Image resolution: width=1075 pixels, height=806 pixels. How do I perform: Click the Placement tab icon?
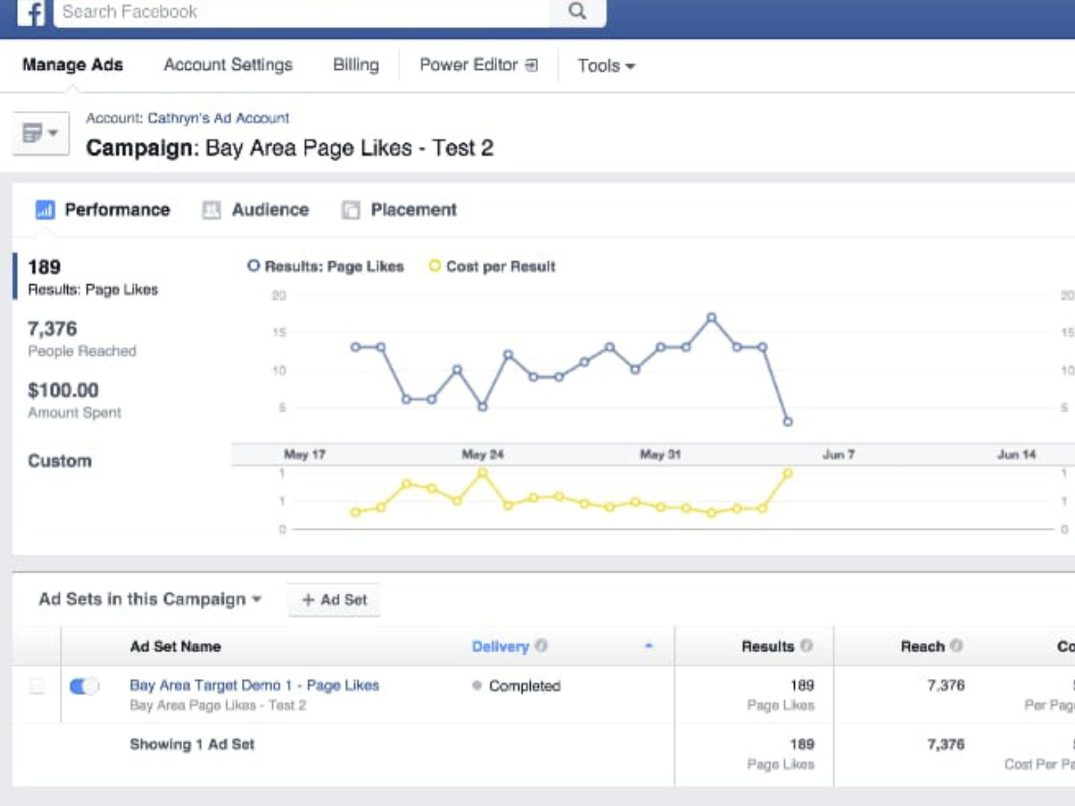tap(351, 210)
